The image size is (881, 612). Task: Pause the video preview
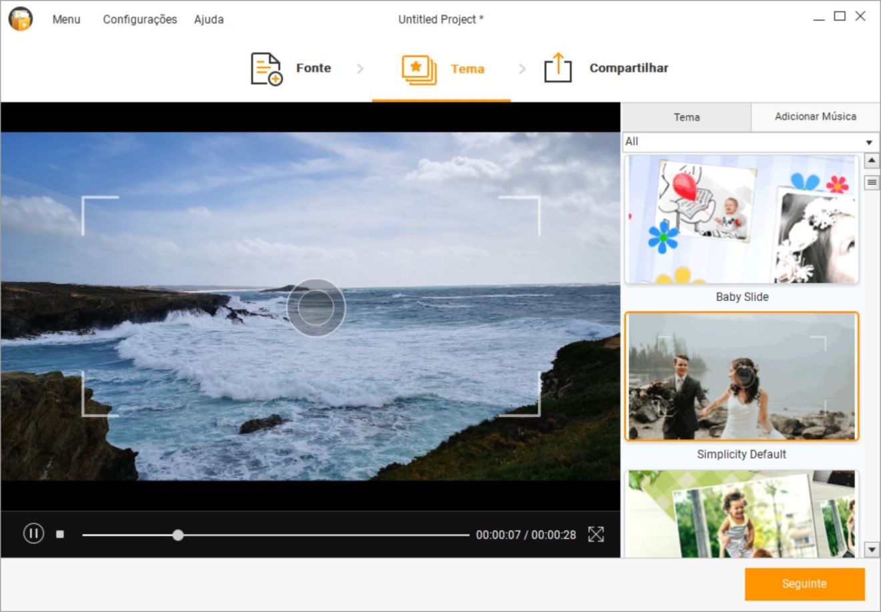33,533
